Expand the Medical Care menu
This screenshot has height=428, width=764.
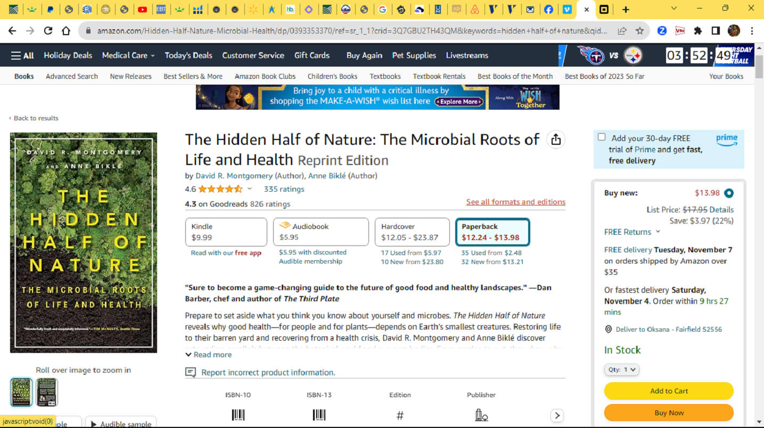click(x=128, y=55)
